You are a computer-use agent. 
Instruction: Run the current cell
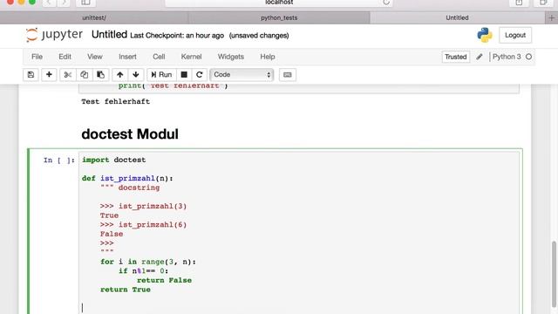click(x=161, y=75)
